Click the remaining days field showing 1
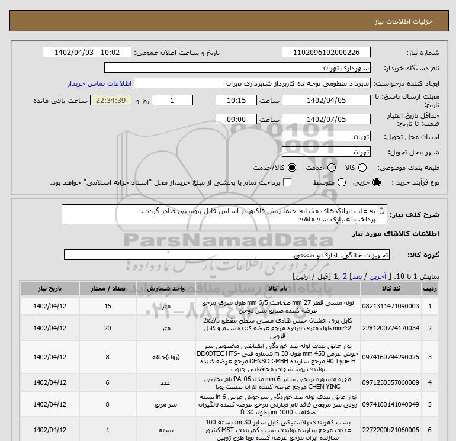Image resolution: width=456 pixels, height=441 pixels. tap(172, 100)
